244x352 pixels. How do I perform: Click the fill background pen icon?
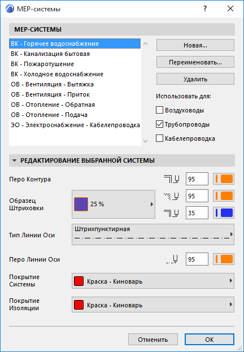tap(172, 213)
